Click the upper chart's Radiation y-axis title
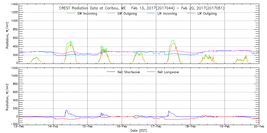Screen dimensions: 267x133 pos(7,34)
